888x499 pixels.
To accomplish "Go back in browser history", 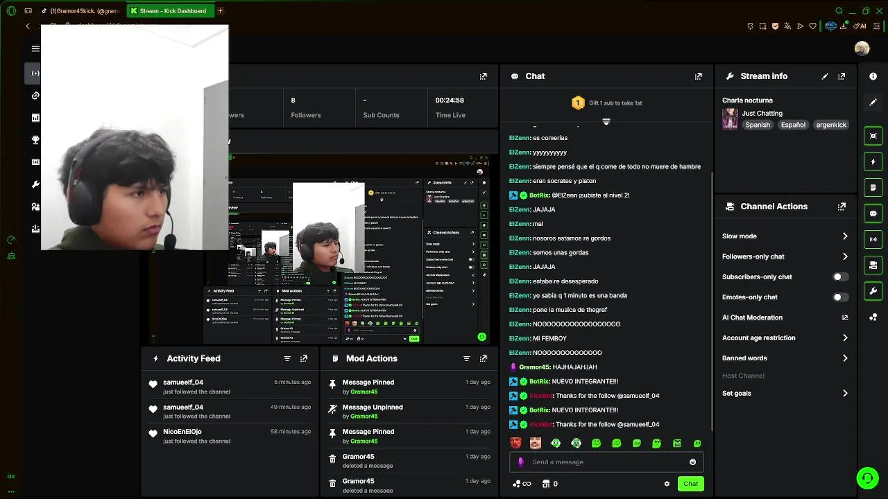I will pos(28,26).
